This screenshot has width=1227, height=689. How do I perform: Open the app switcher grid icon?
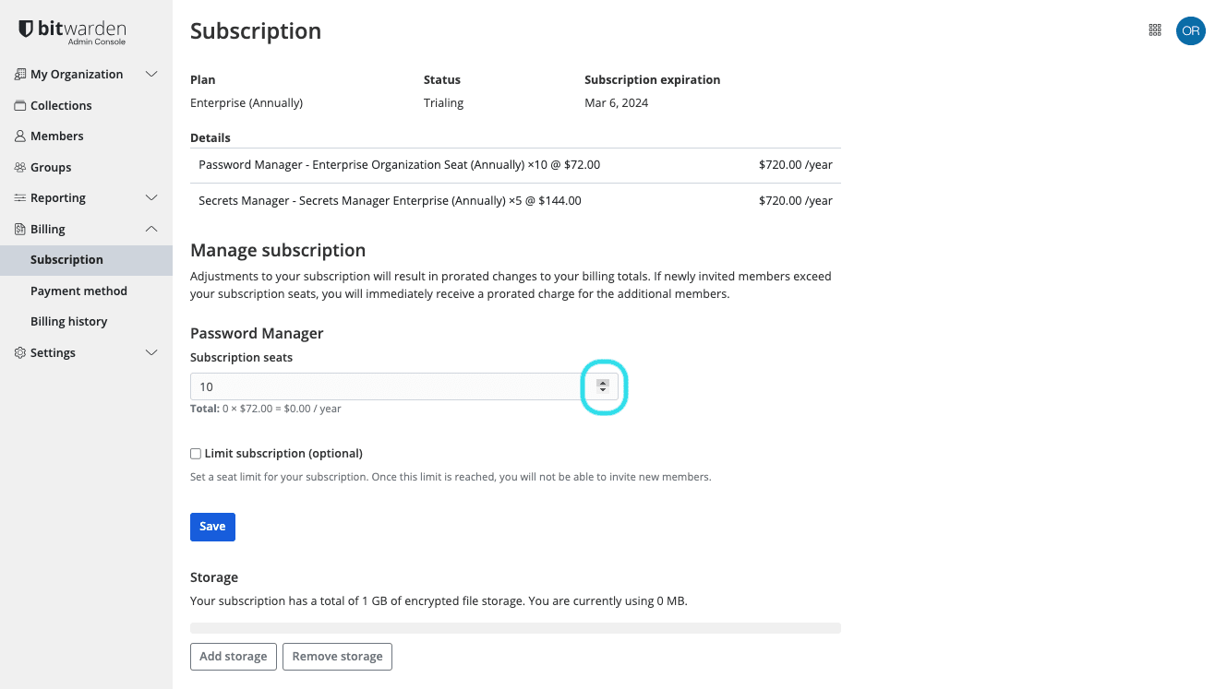coord(1155,30)
